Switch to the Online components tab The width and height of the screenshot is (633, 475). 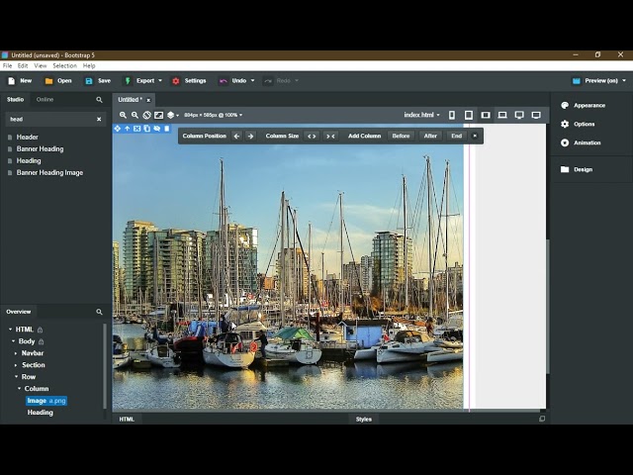pos(45,99)
